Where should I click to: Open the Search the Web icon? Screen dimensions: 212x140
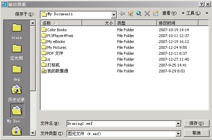pos(139,14)
